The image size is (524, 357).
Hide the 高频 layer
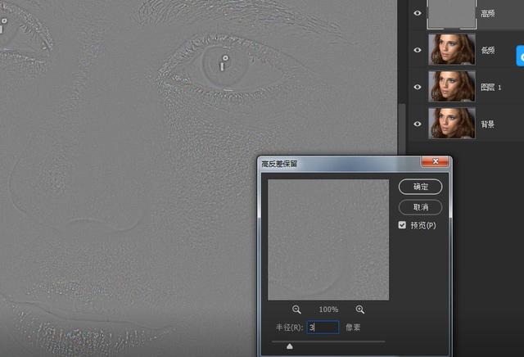[x=418, y=13]
